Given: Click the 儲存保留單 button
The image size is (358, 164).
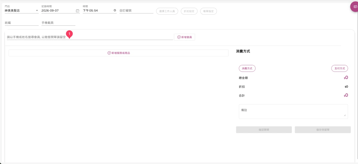Looking at the screenshot, I should click(322, 130).
